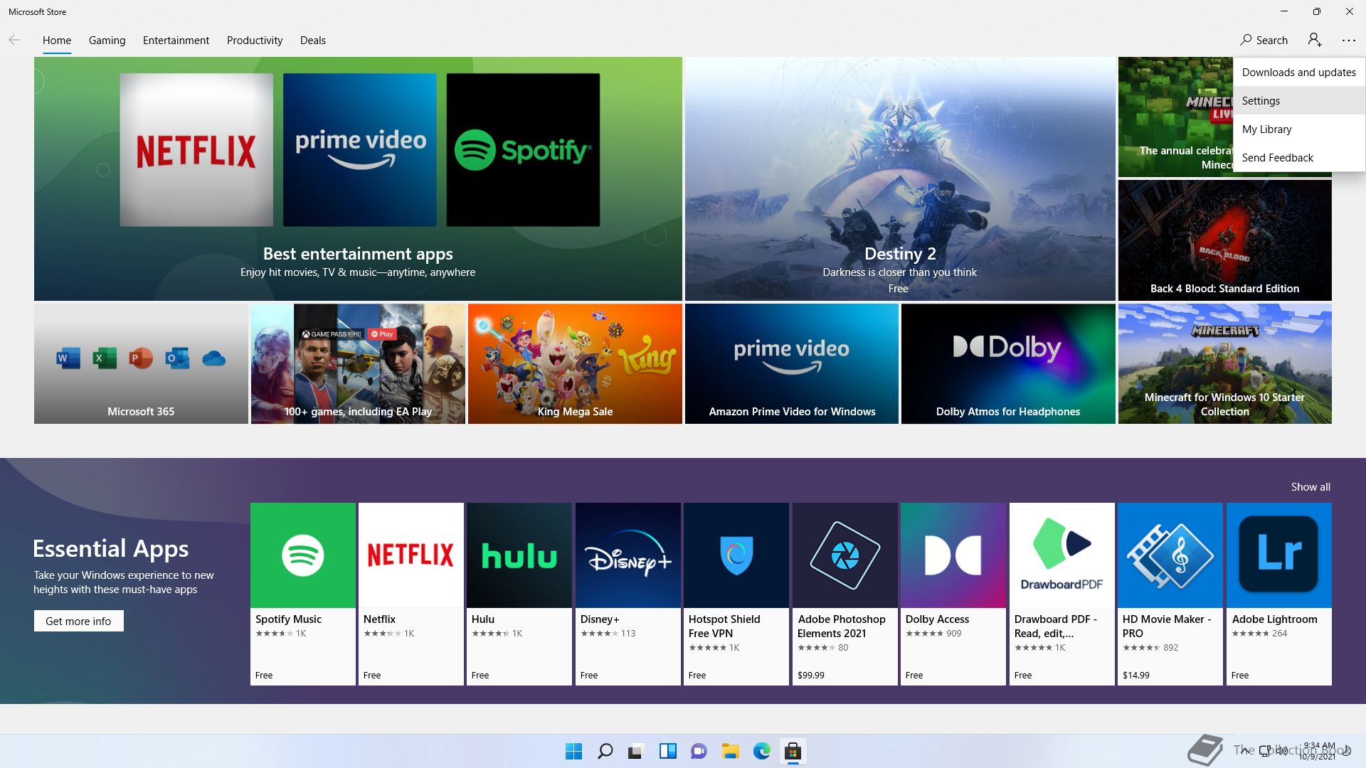The height and width of the screenshot is (768, 1366).
Task: Open Teams Chat on the taskbar
Action: tap(699, 752)
